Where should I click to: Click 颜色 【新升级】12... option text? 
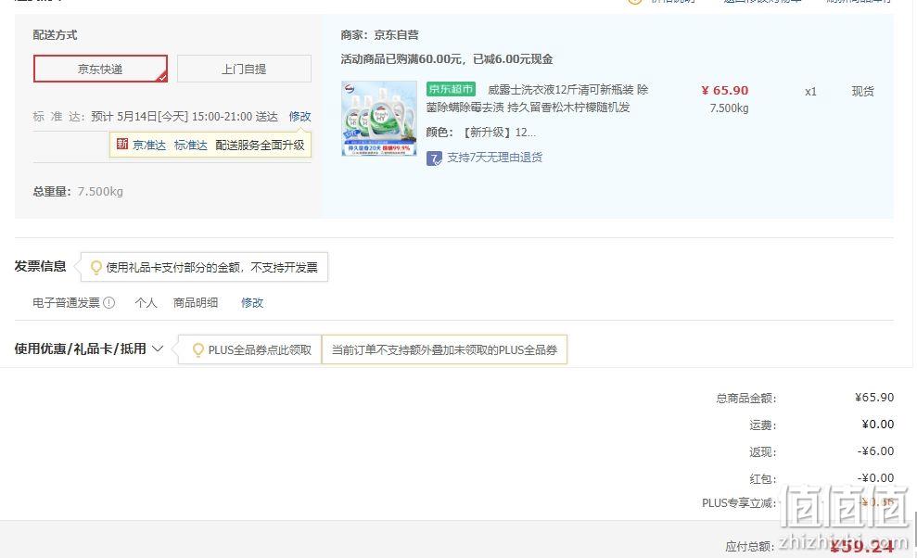pyautogui.click(x=480, y=133)
